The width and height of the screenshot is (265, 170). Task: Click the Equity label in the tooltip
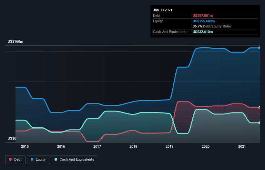(158, 21)
